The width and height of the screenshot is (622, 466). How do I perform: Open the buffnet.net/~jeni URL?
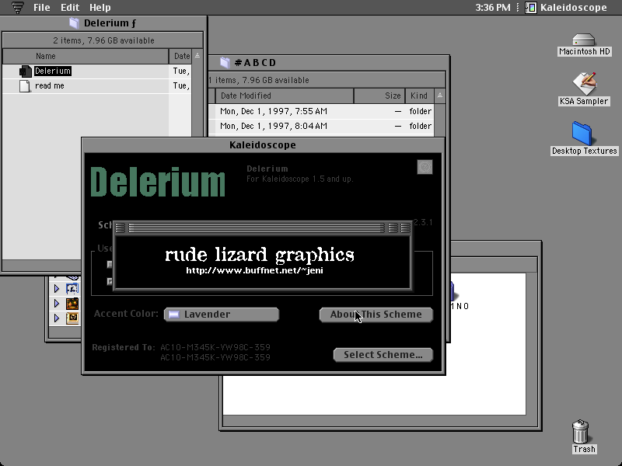coord(255,270)
